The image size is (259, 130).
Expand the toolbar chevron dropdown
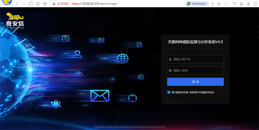[x=226, y=4]
